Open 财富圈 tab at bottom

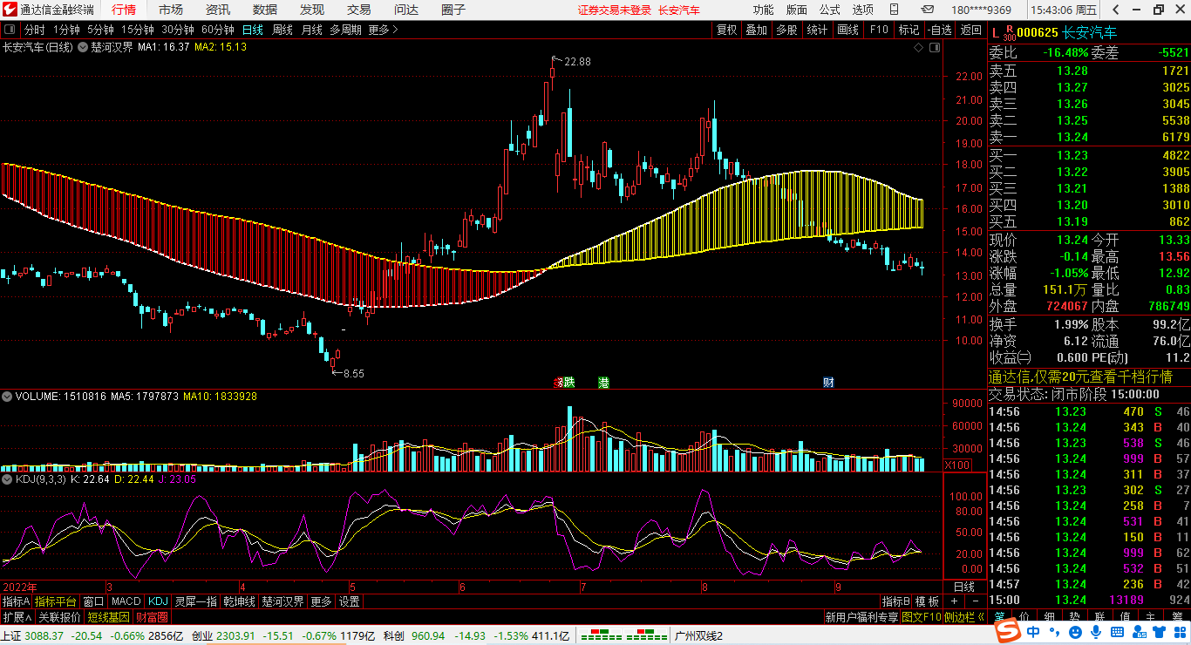(151, 617)
